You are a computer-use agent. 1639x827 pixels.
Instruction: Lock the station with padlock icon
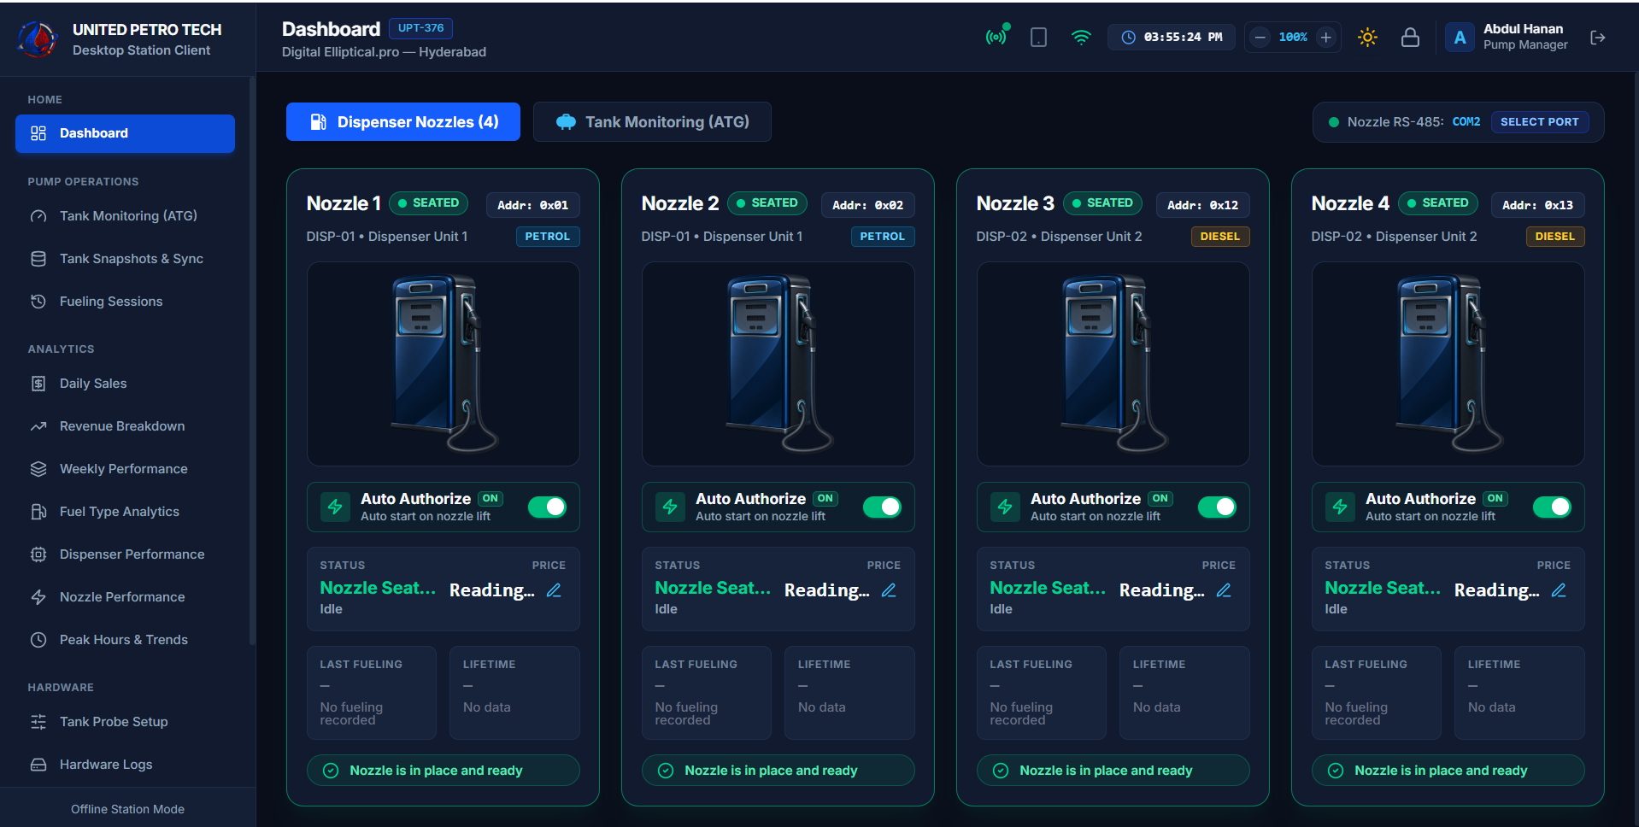(1410, 38)
